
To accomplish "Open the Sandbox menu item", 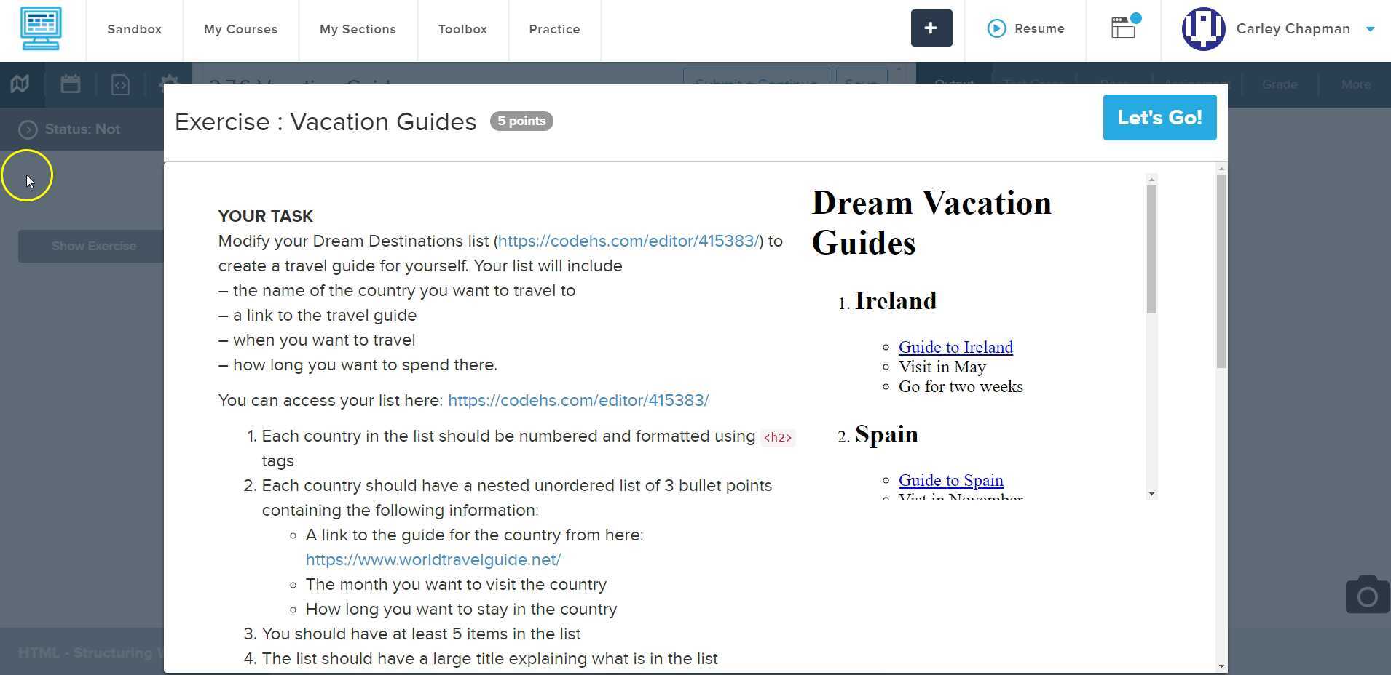I will [x=134, y=29].
